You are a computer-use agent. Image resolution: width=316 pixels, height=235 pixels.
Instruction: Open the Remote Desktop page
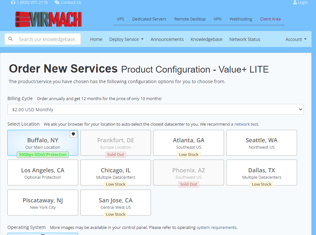pyautogui.click(x=190, y=19)
